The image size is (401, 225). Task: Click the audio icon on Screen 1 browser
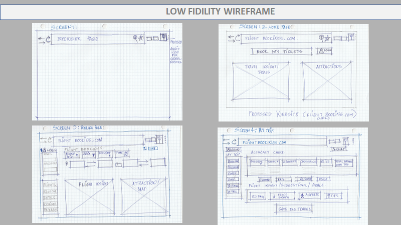click(x=163, y=37)
